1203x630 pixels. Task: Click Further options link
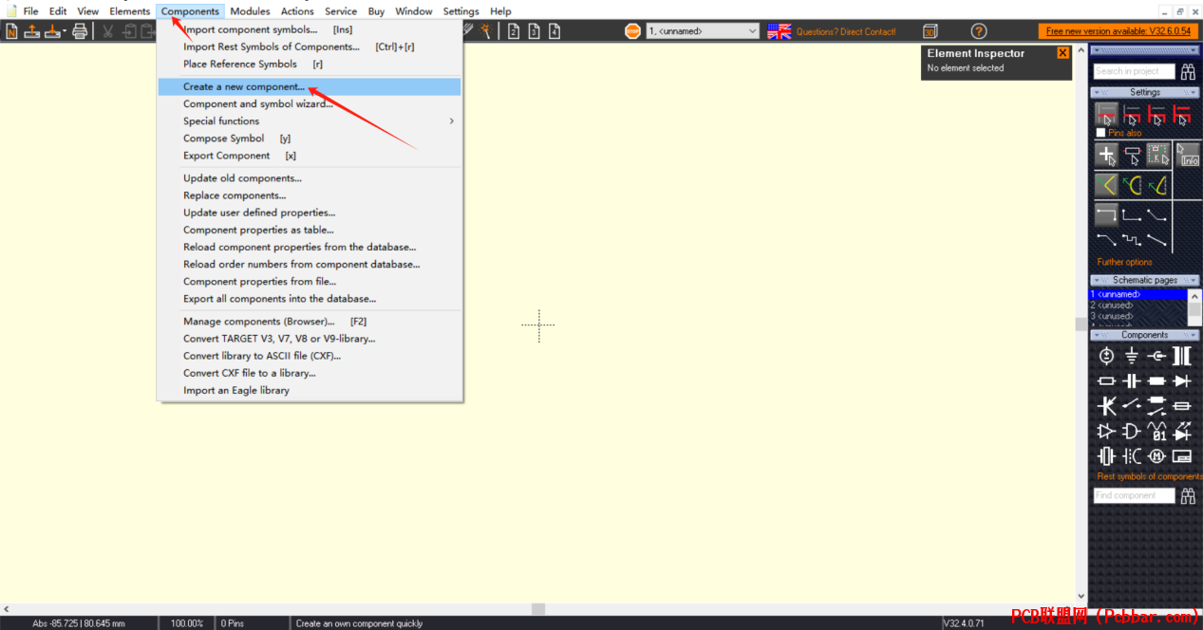coord(1124,262)
